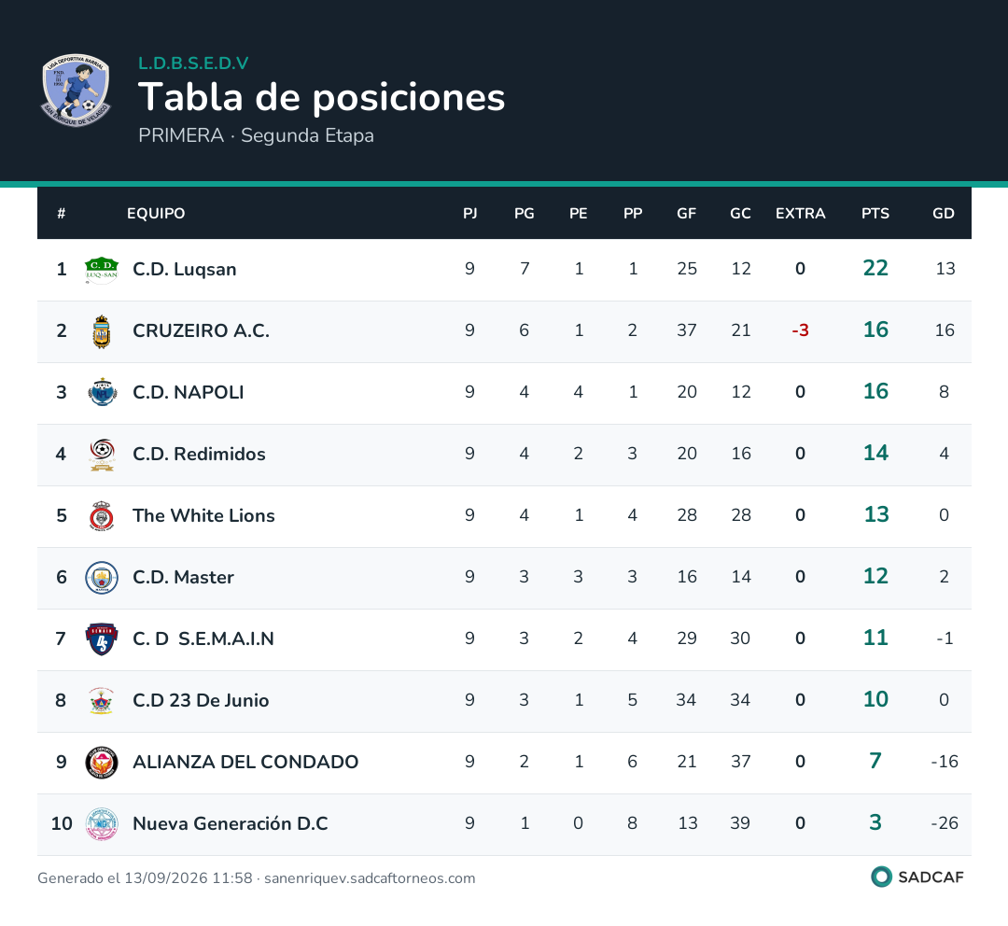Image resolution: width=1008 pixels, height=926 pixels.
Task: Click CRUZEIRO A.C.'s red -3 extra value
Action: click(x=800, y=330)
